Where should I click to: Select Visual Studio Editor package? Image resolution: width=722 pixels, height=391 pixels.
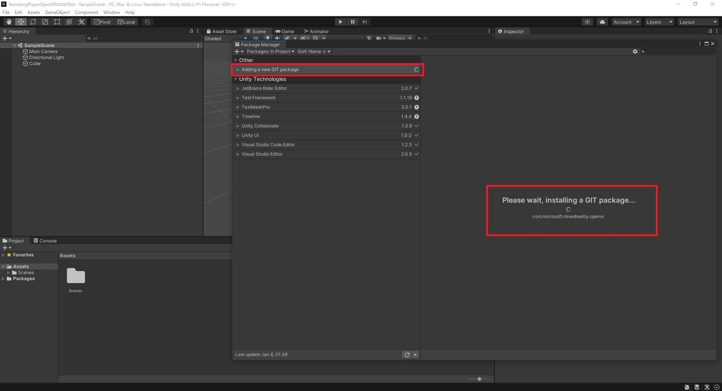click(x=327, y=154)
